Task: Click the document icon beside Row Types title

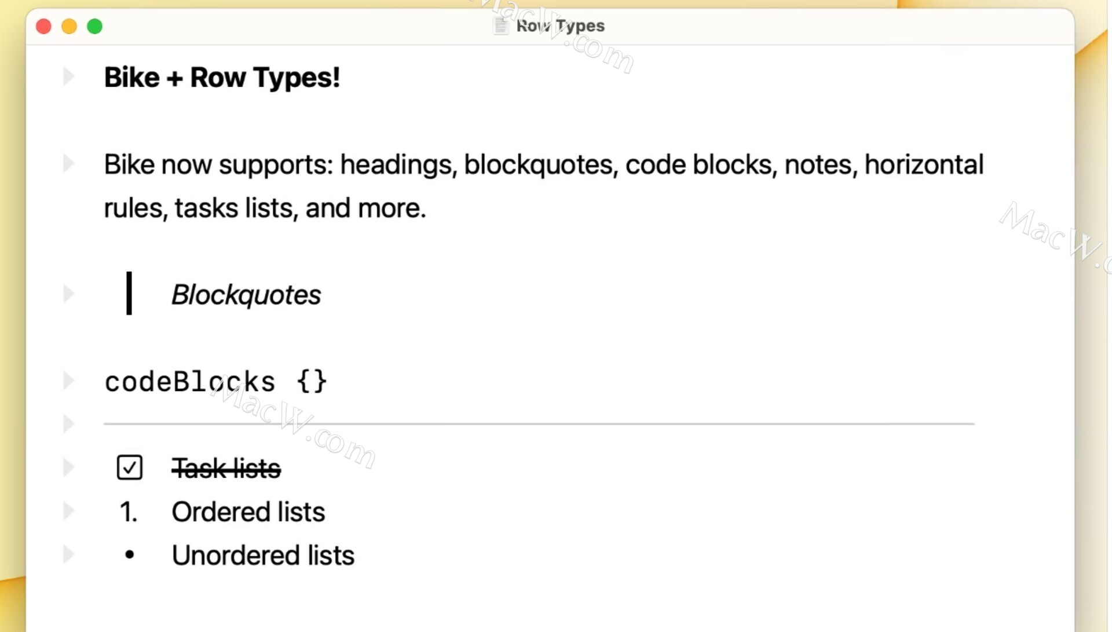Action: pyautogui.click(x=501, y=25)
